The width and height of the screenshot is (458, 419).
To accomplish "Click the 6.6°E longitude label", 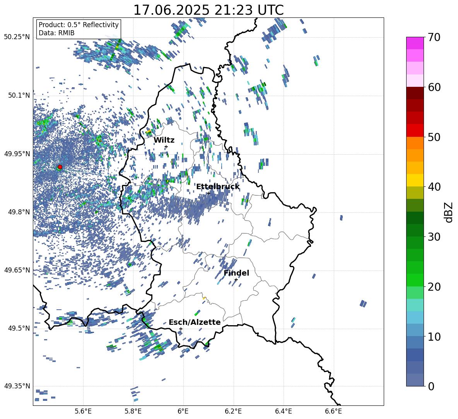I will click(x=333, y=411).
